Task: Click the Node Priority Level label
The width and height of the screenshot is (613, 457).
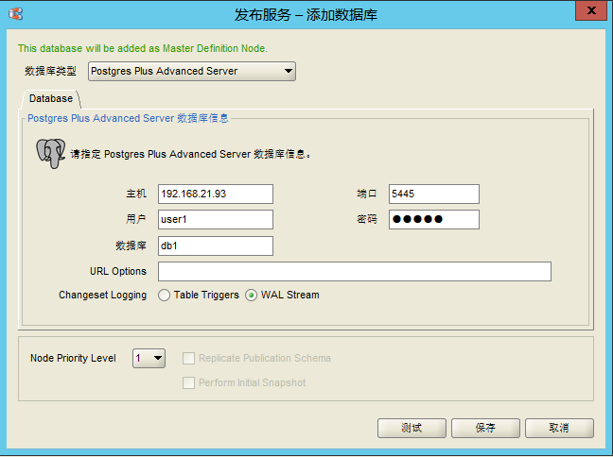Action: click(x=73, y=358)
